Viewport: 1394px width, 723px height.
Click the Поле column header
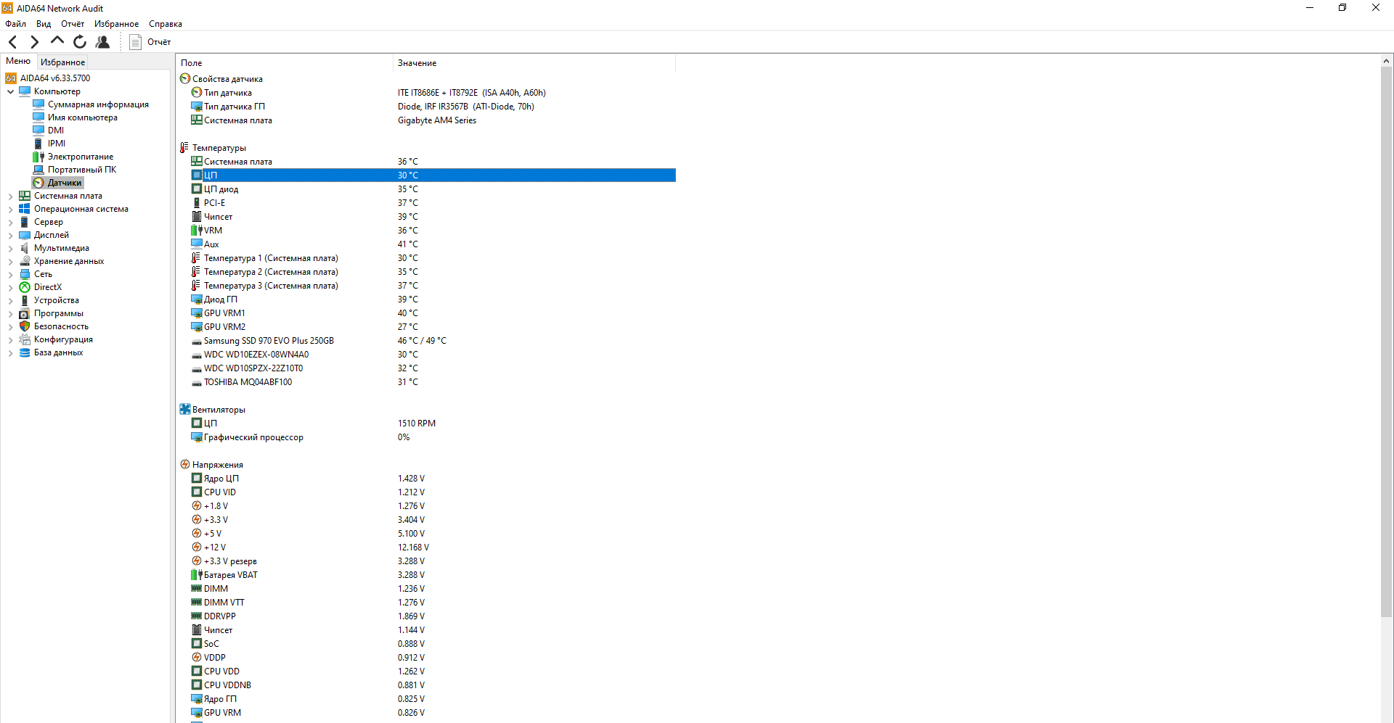pyautogui.click(x=284, y=63)
